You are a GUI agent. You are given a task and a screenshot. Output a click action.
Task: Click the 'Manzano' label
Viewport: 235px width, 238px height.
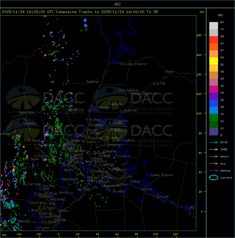point(24,221)
